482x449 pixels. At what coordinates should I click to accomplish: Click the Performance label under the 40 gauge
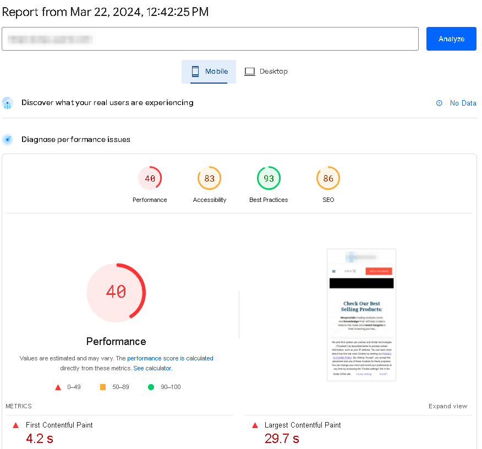[x=116, y=342]
